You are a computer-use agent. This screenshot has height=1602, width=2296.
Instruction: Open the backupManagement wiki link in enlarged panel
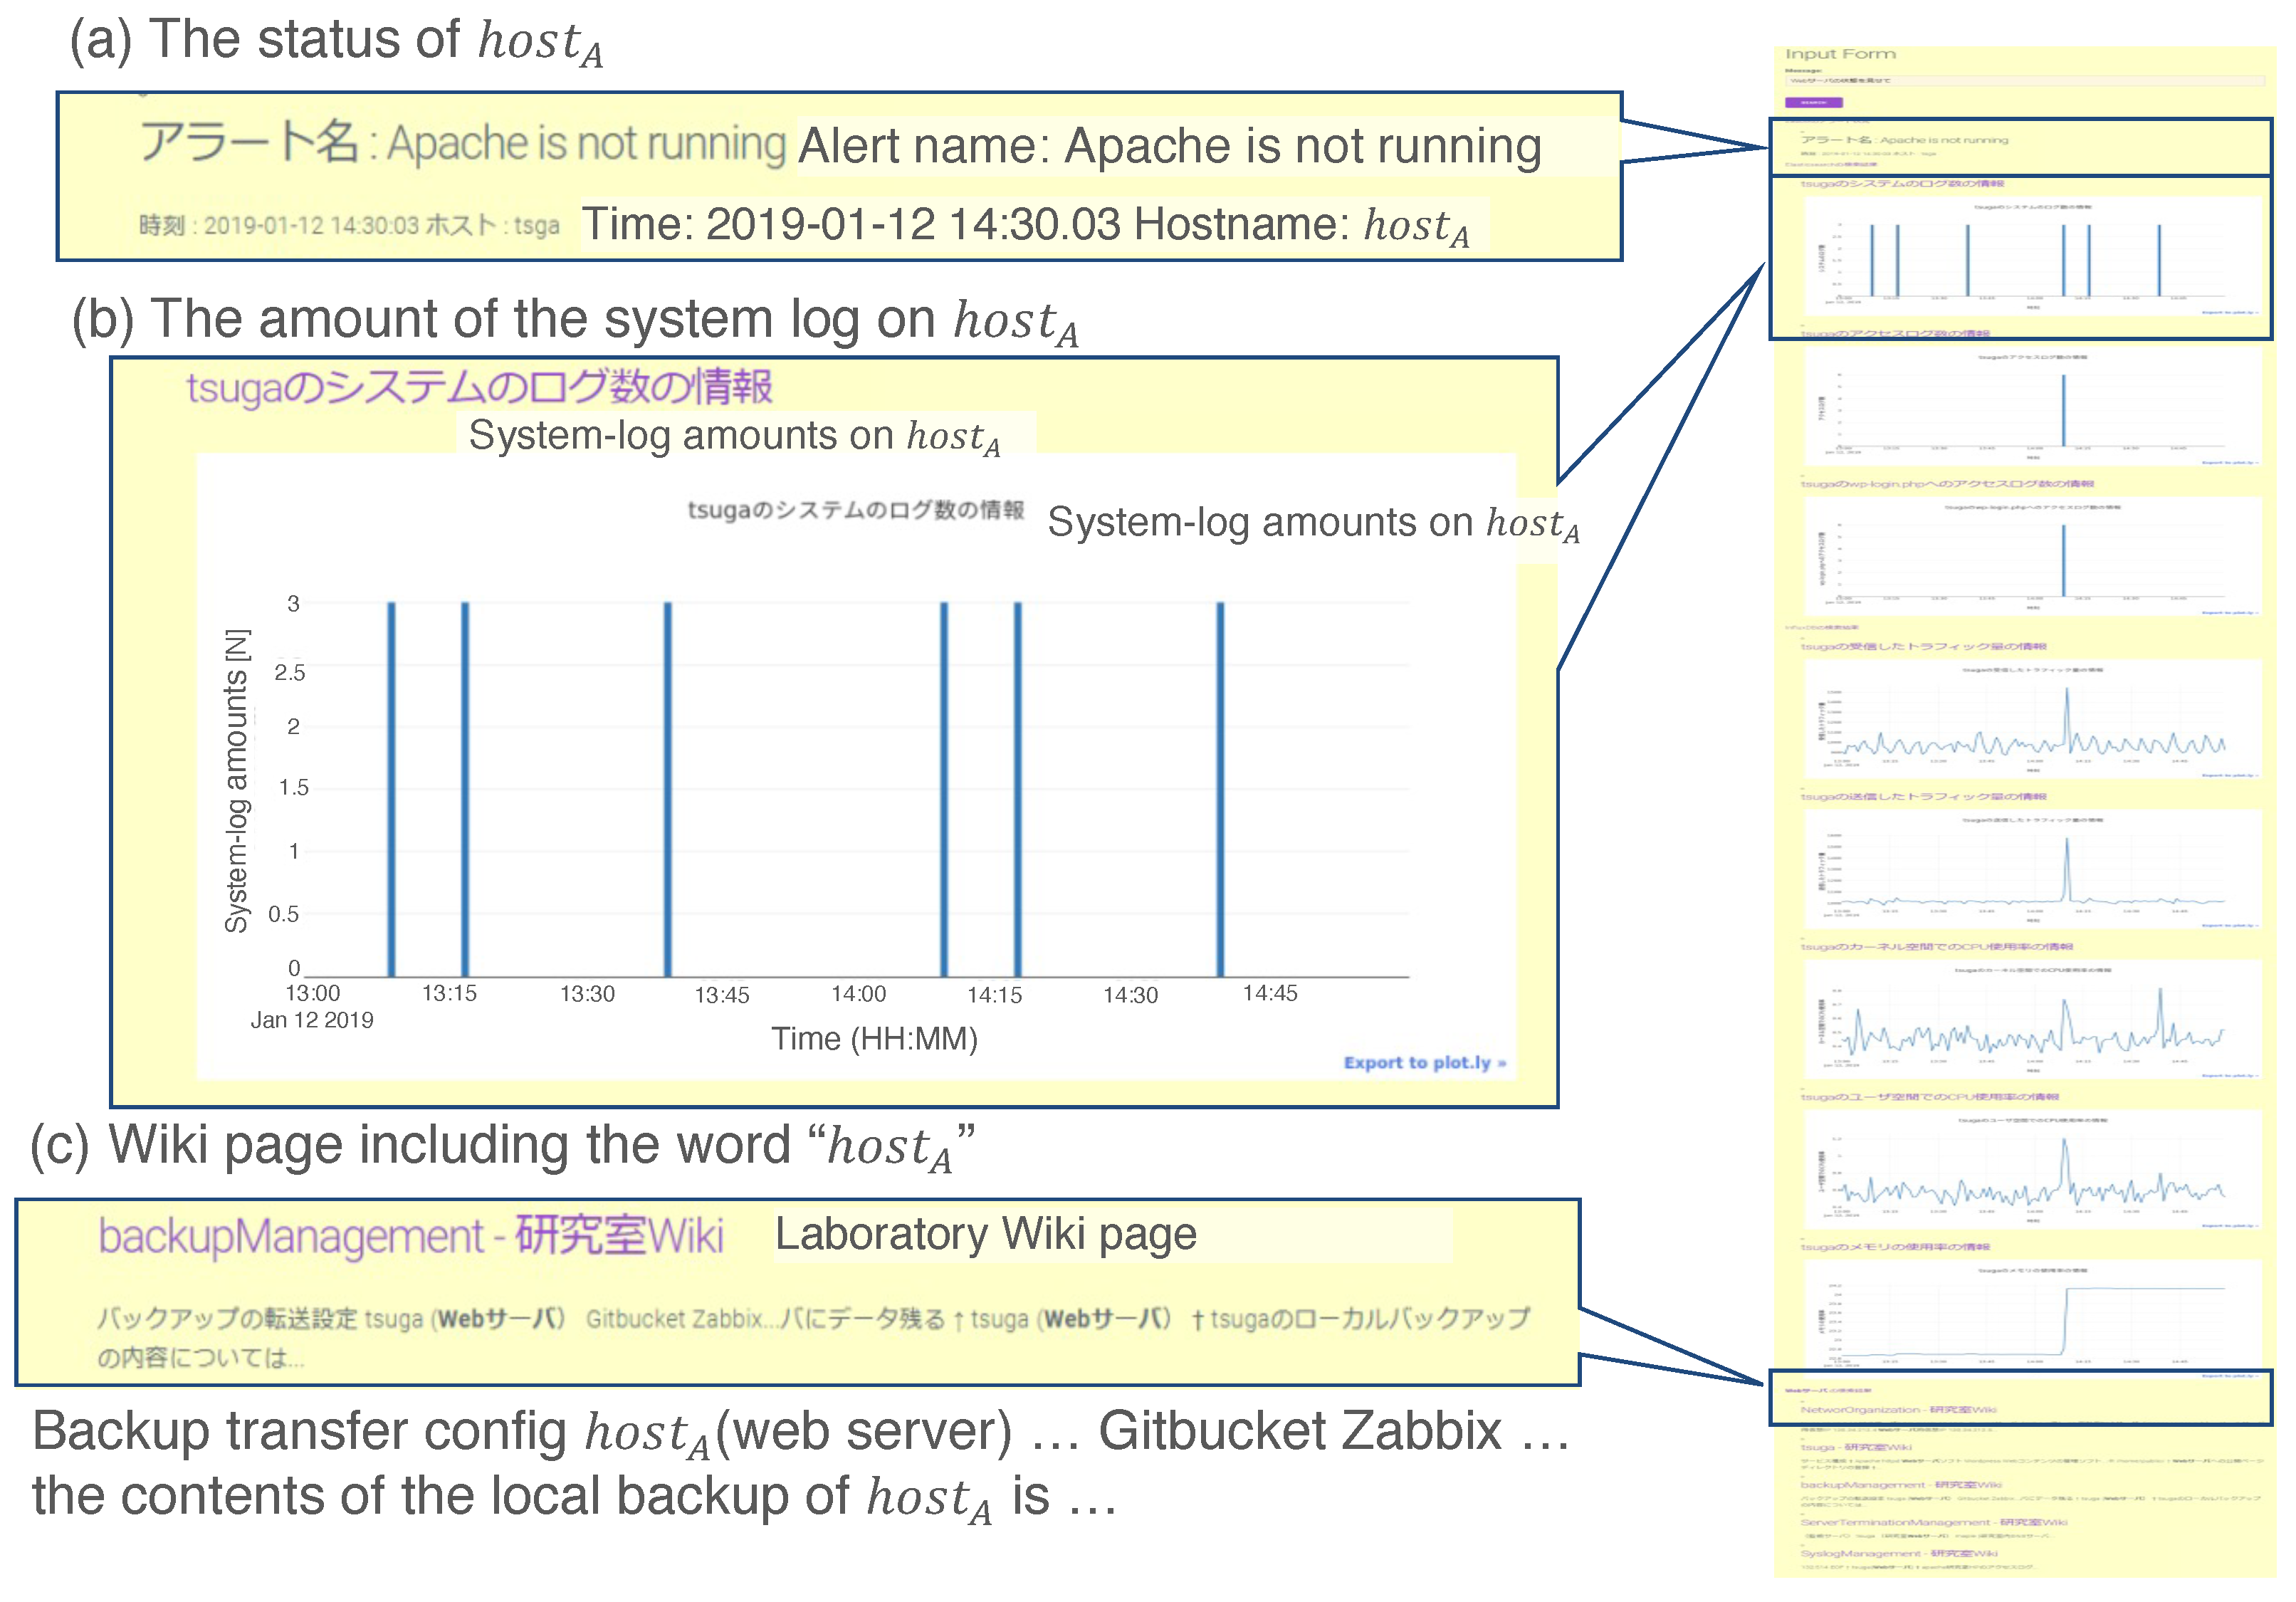click(410, 1236)
